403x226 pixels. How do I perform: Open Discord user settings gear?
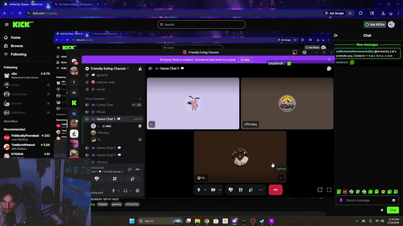click(x=138, y=191)
